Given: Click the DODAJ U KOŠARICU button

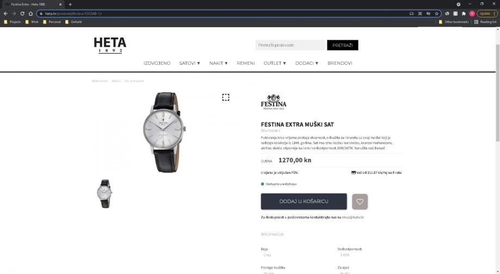Looking at the screenshot, I should (x=304, y=202).
